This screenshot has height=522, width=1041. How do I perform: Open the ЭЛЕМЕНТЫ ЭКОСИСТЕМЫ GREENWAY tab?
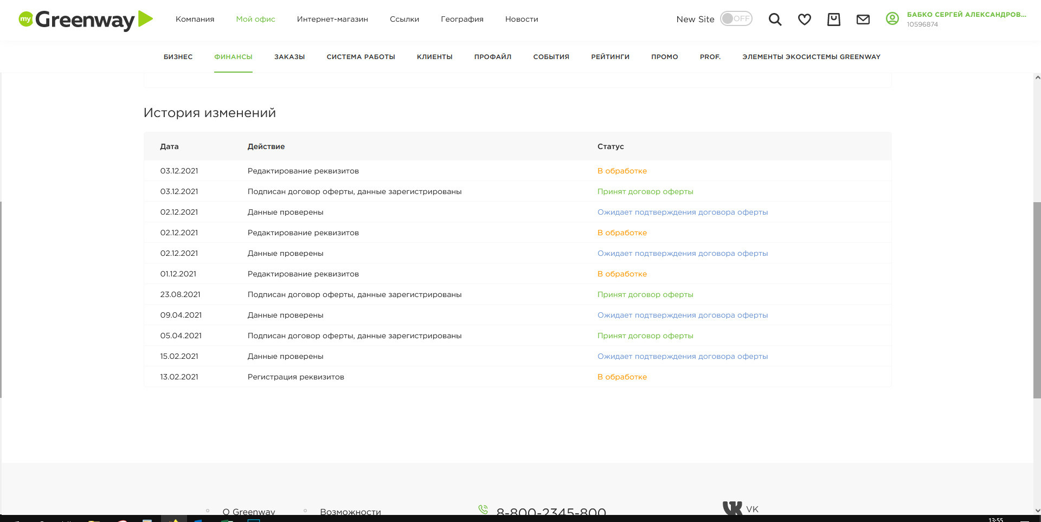(811, 57)
